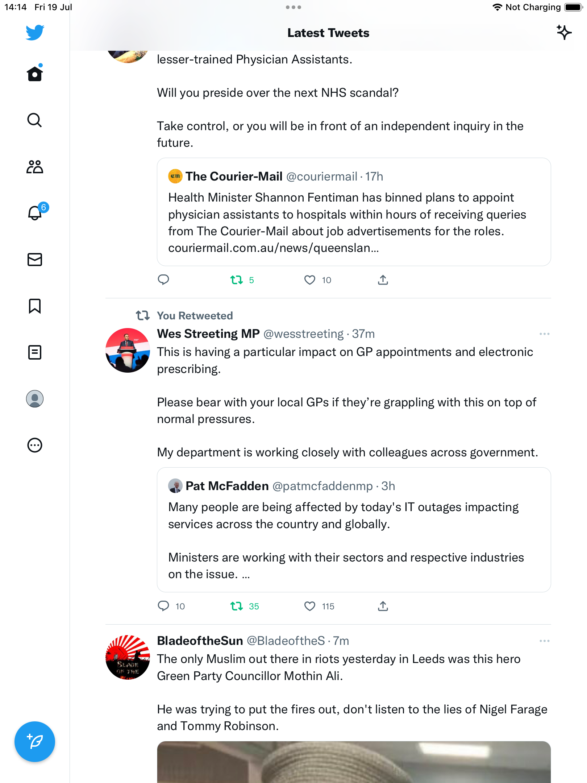Open Communities people icon in sidebar
Image resolution: width=587 pixels, height=783 pixels.
pos(35,167)
